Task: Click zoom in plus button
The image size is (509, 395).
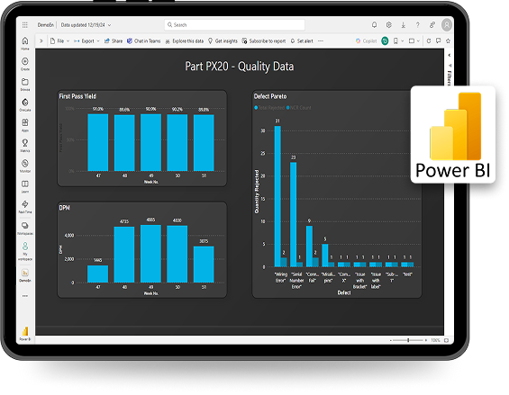Action: point(425,340)
